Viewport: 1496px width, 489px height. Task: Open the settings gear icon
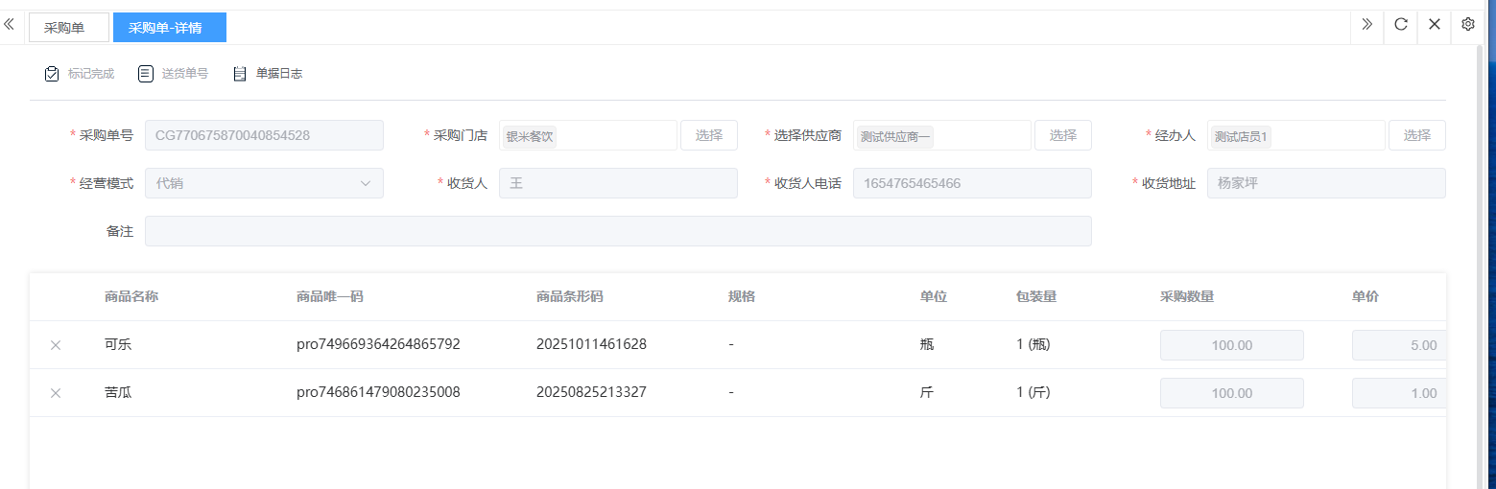[x=1467, y=25]
